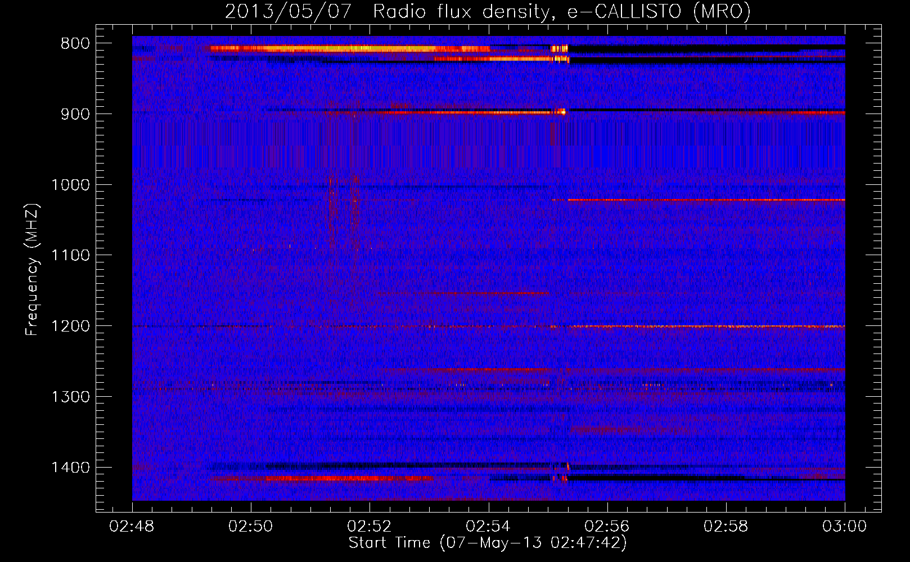The image size is (910, 562).
Task: Click the 02:52 time tick label
Action: (x=370, y=527)
